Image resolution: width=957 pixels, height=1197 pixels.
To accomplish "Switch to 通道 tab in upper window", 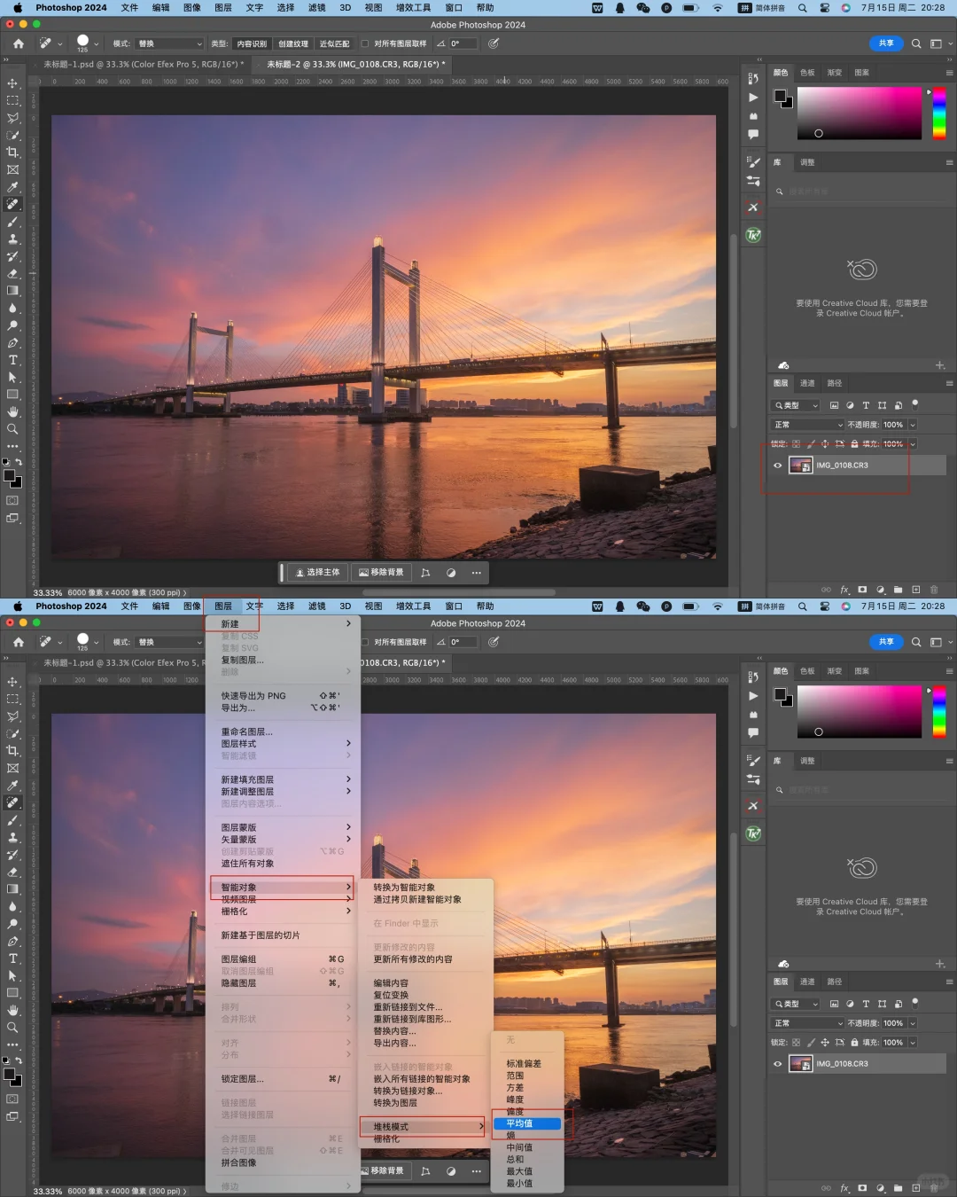I will point(807,384).
